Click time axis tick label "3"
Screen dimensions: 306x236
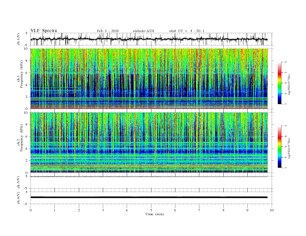(x=103, y=210)
